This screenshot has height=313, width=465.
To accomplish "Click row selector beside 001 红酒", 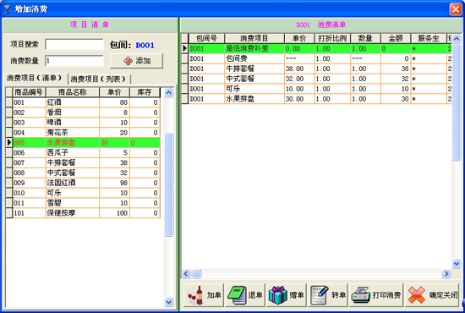I will [9, 102].
